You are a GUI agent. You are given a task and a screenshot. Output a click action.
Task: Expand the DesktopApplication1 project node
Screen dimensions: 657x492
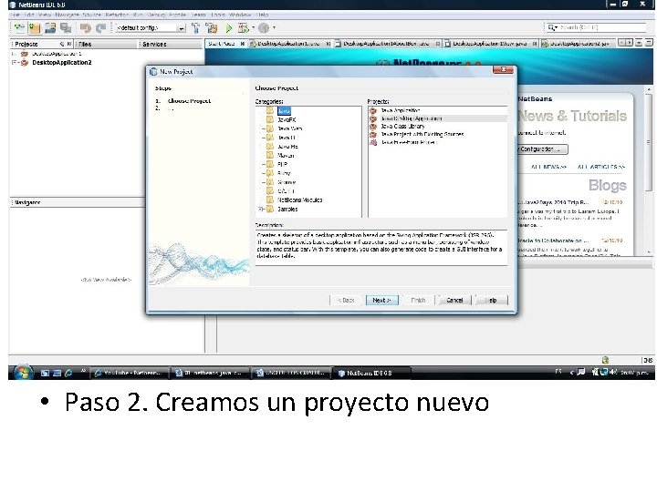(15, 54)
